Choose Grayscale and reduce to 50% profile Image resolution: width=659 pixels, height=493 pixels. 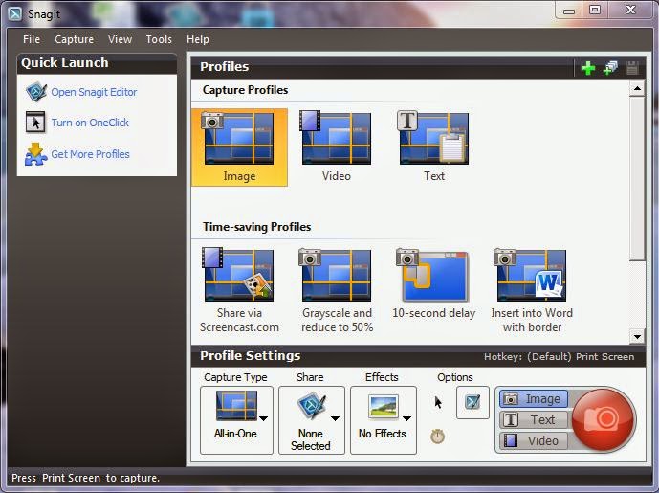(x=337, y=290)
